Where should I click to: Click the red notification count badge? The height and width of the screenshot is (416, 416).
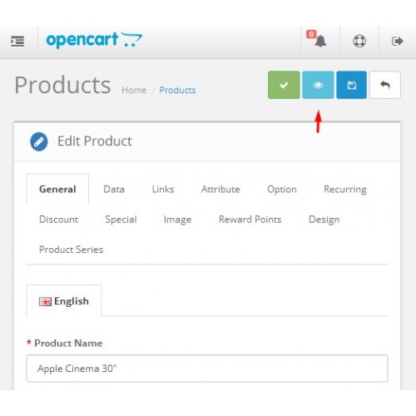tap(311, 34)
